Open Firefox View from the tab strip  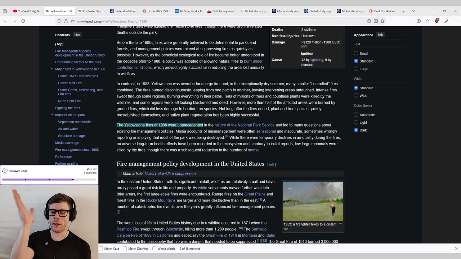(5, 11)
